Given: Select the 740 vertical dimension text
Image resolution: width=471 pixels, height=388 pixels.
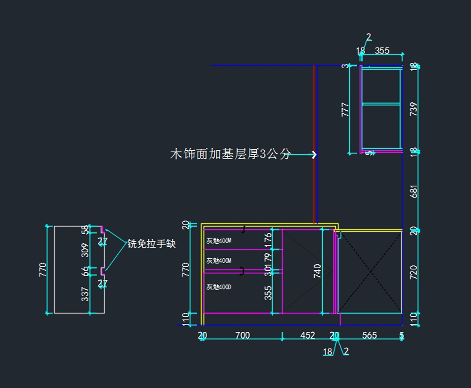Looking at the screenshot, I should [318, 271].
